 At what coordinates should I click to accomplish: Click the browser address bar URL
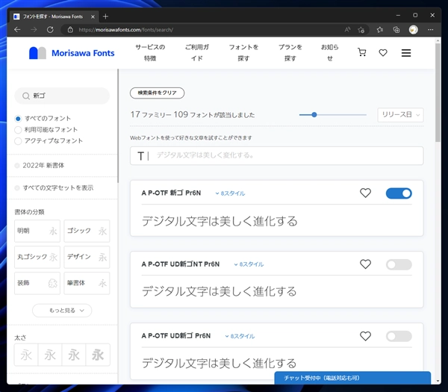(125, 30)
